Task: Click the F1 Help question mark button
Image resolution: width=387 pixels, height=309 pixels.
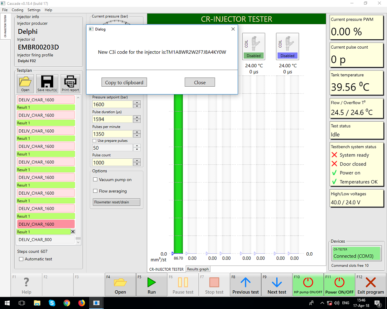Action: 26,285
